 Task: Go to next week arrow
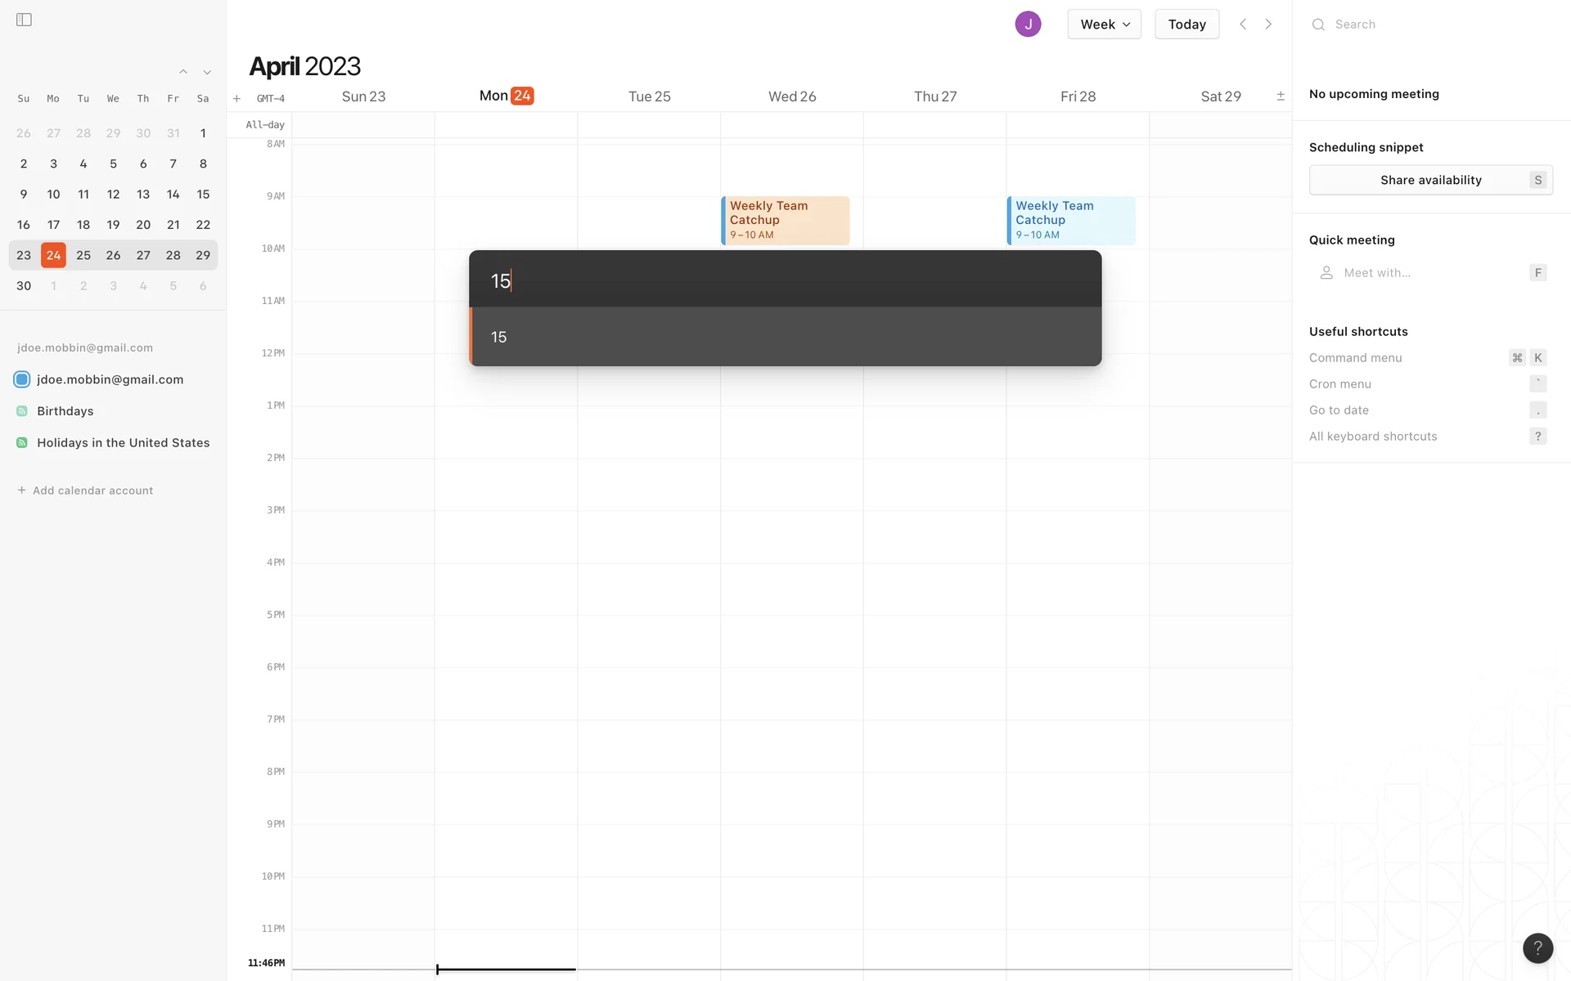(x=1268, y=24)
